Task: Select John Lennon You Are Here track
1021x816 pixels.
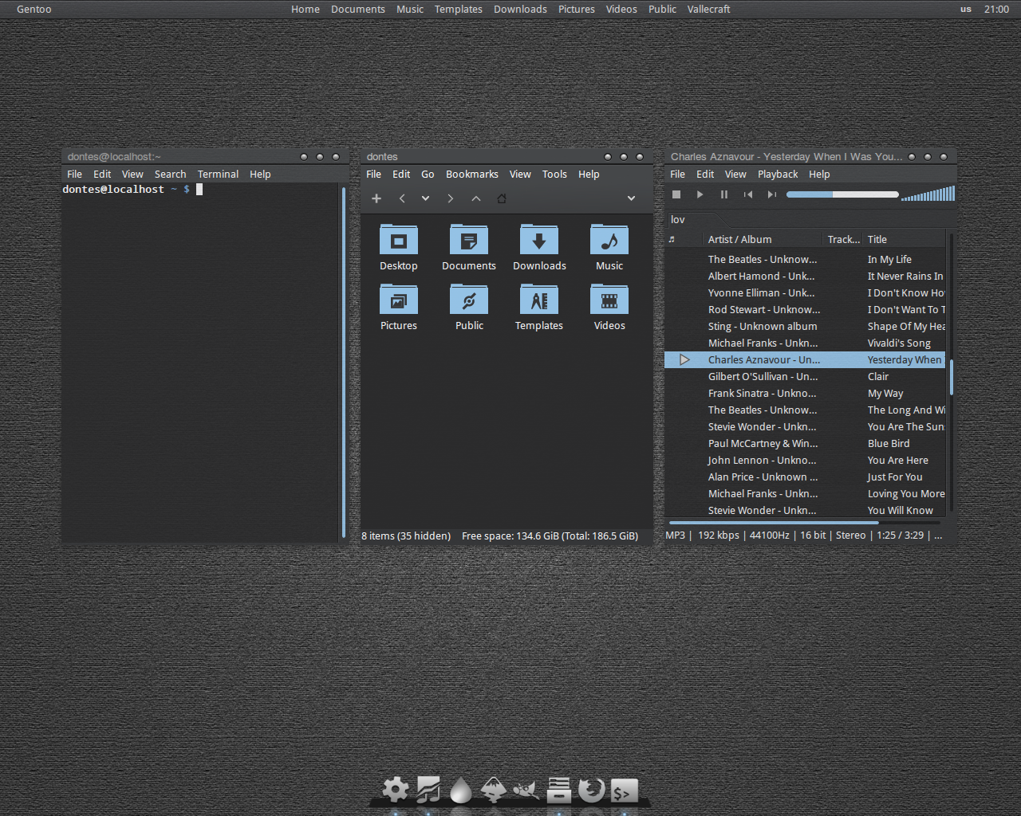Action: (x=805, y=460)
